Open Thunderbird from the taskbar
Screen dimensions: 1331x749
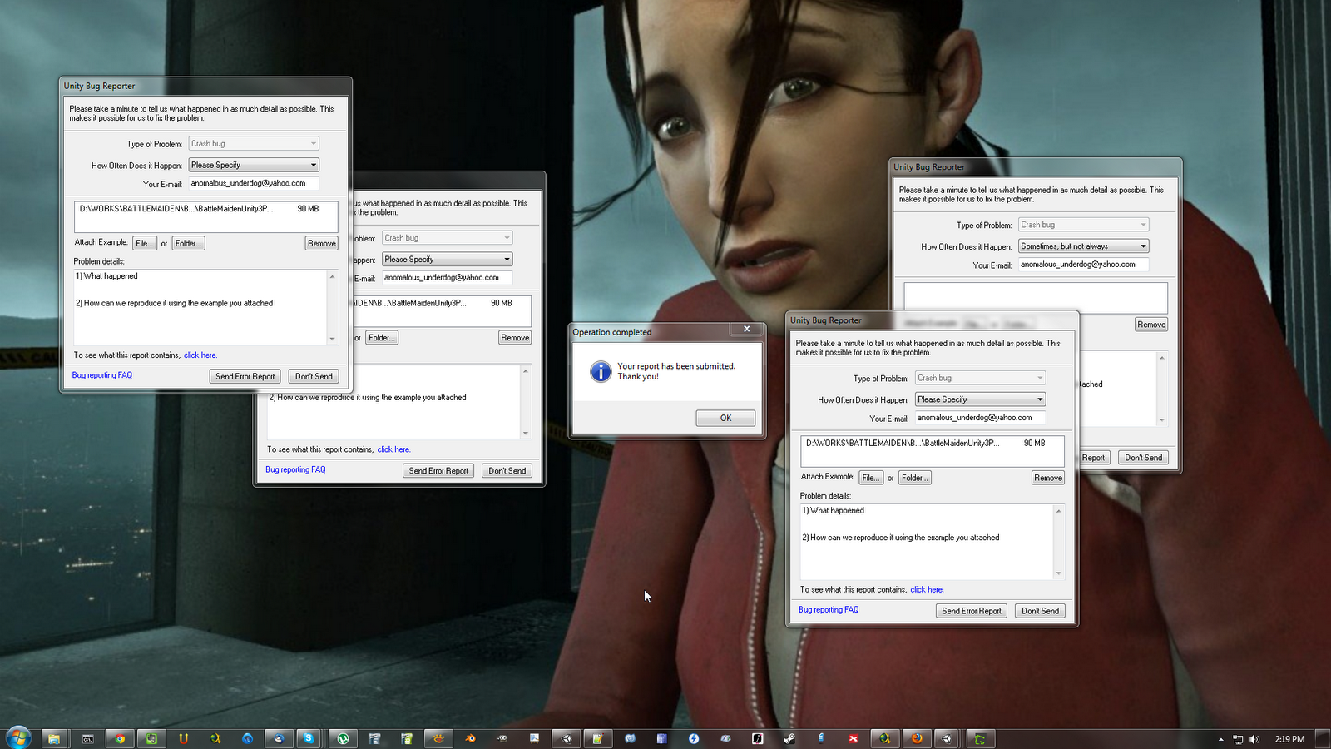coord(279,738)
